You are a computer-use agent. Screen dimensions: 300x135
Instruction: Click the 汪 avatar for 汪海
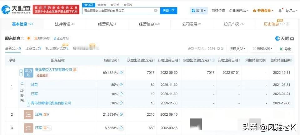[x=28, y=114]
